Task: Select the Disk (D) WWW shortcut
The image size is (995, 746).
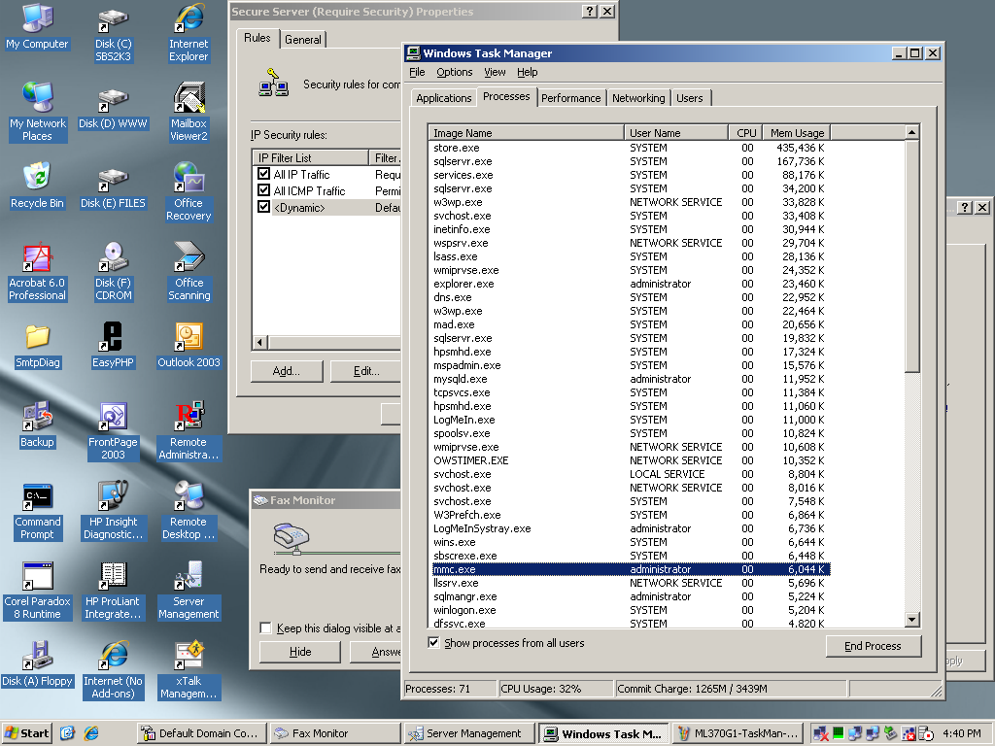Action: 113,109
